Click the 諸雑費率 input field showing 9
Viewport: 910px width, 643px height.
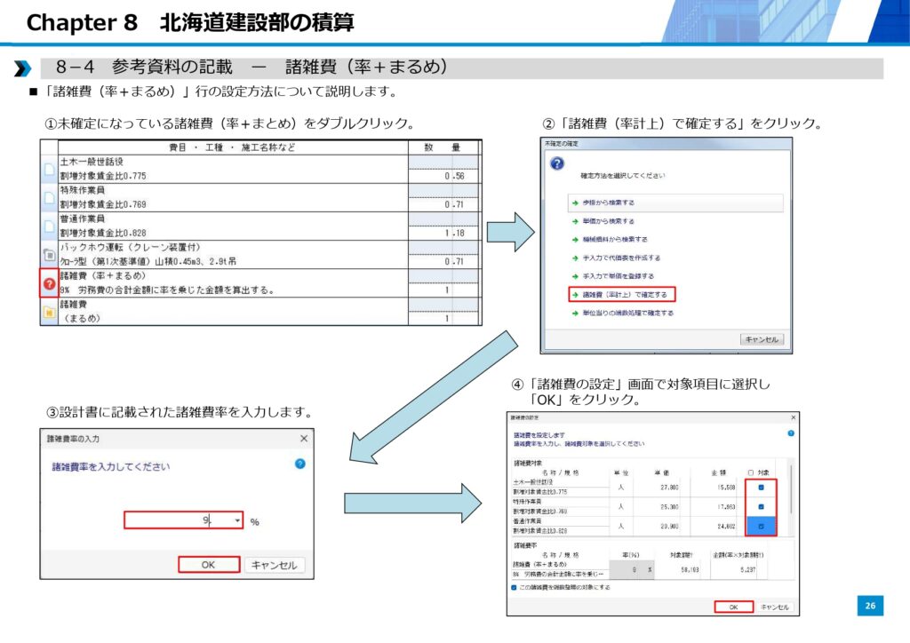178,520
